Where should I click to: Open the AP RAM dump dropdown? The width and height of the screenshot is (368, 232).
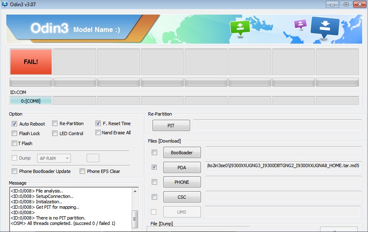(54, 158)
